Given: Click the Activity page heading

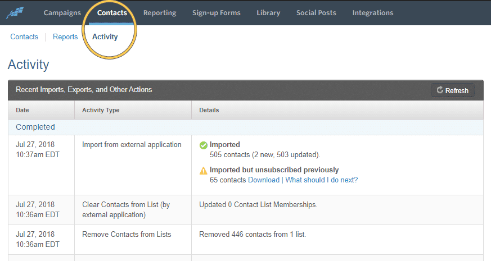Looking at the screenshot, I should click(29, 65).
